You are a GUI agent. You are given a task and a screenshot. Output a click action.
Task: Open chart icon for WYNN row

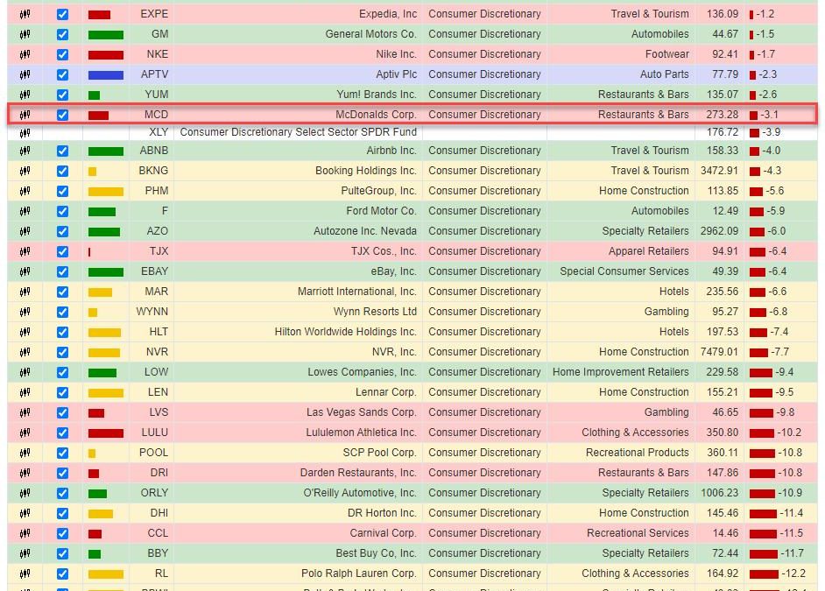pos(25,312)
